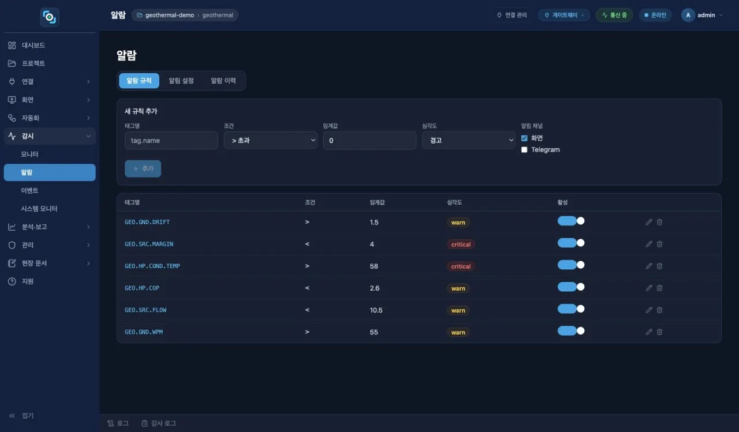
Task: Open 대시보드 from the sidebar
Action: [x=50, y=45]
